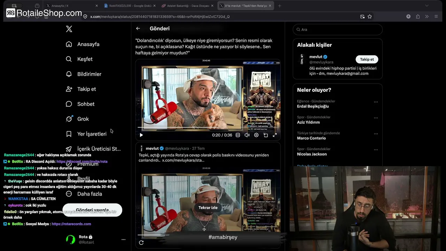Image resolution: width=446 pixels, height=251 pixels.
Task: Open the reader/picture icon in address bar
Action: click(x=362, y=16)
